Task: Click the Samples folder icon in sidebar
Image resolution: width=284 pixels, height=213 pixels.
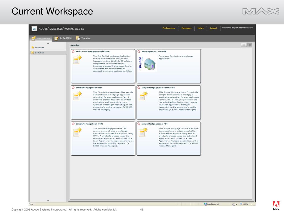Action: pos(32,53)
